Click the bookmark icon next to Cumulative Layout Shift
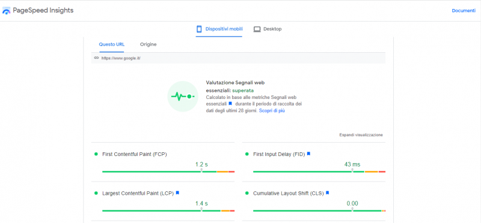 [x=327, y=193]
